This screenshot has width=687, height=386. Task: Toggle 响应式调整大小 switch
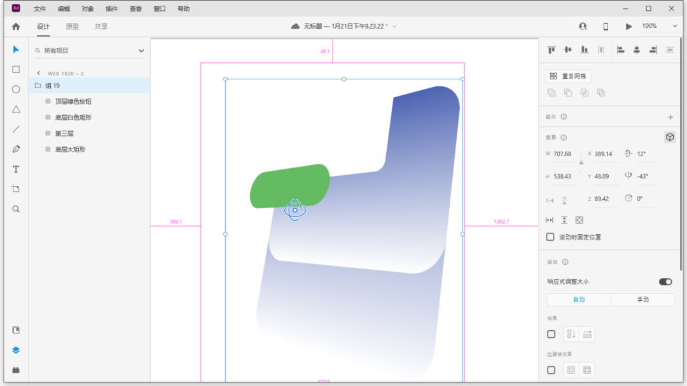(x=665, y=281)
